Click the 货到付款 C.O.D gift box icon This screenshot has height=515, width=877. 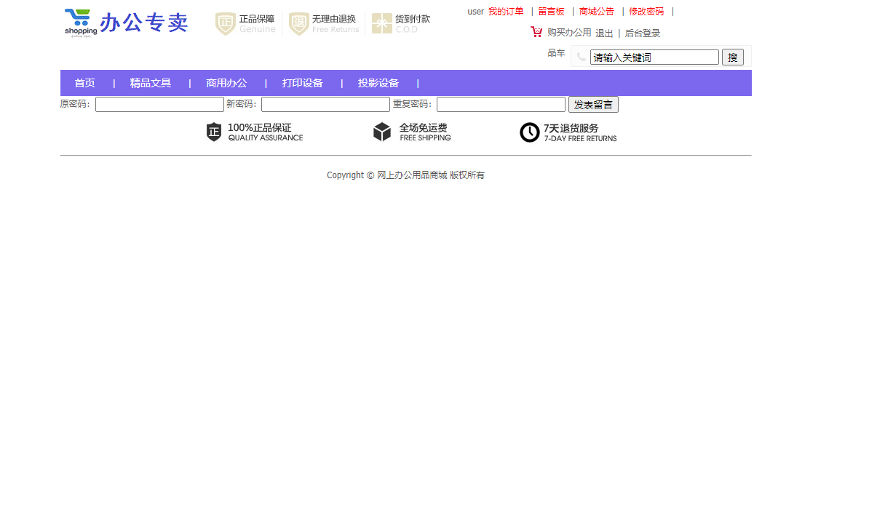(381, 23)
